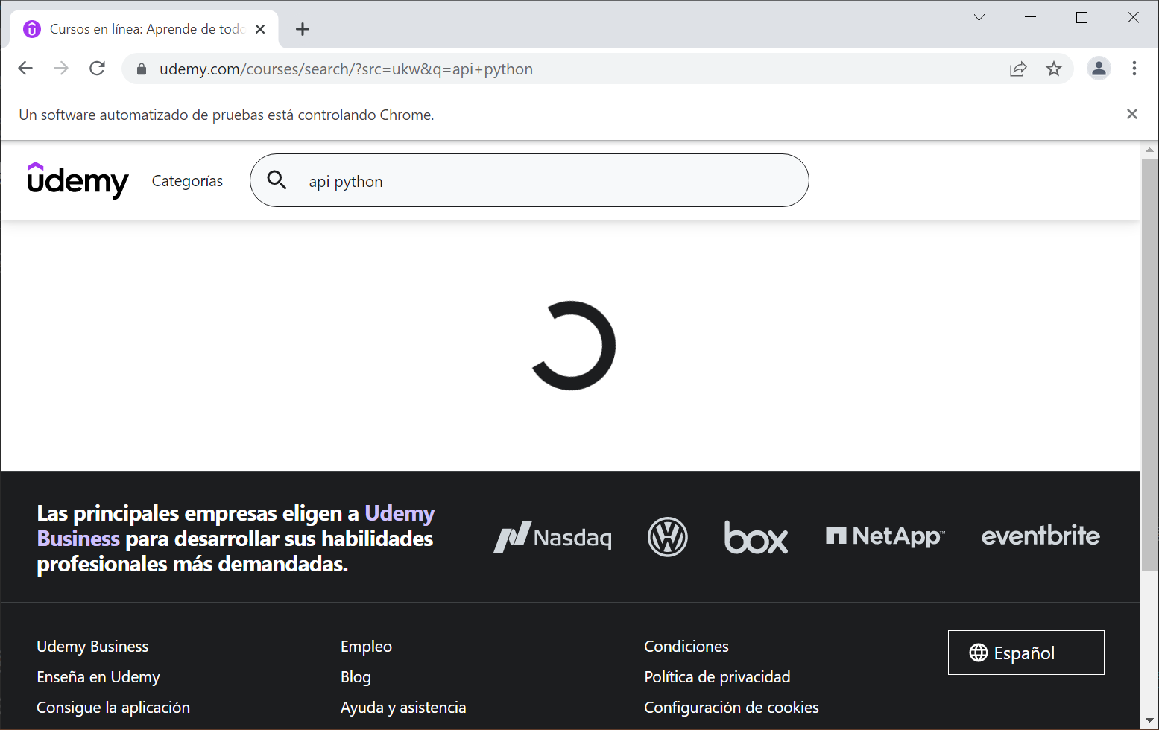Open a new tab with the plus button
1159x730 pixels.
[x=302, y=29]
